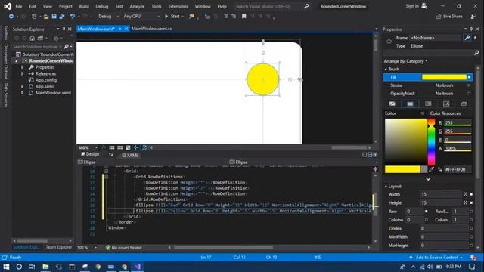Click the yellow Fill color bar
The width and height of the screenshot is (484, 272).
point(444,77)
